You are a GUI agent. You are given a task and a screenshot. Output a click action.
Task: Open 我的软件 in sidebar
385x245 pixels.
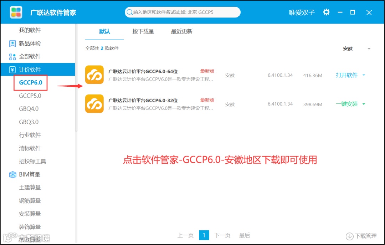pos(30,30)
